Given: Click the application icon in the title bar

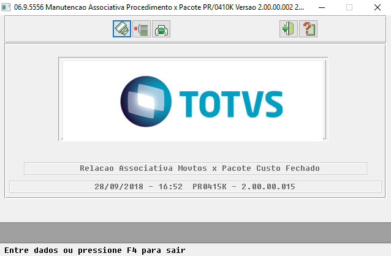Looking at the screenshot, I should (6, 7).
